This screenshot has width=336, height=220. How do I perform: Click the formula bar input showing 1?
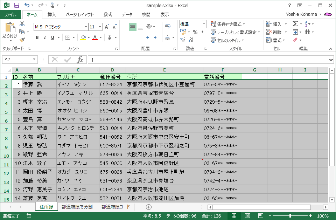click(208, 60)
